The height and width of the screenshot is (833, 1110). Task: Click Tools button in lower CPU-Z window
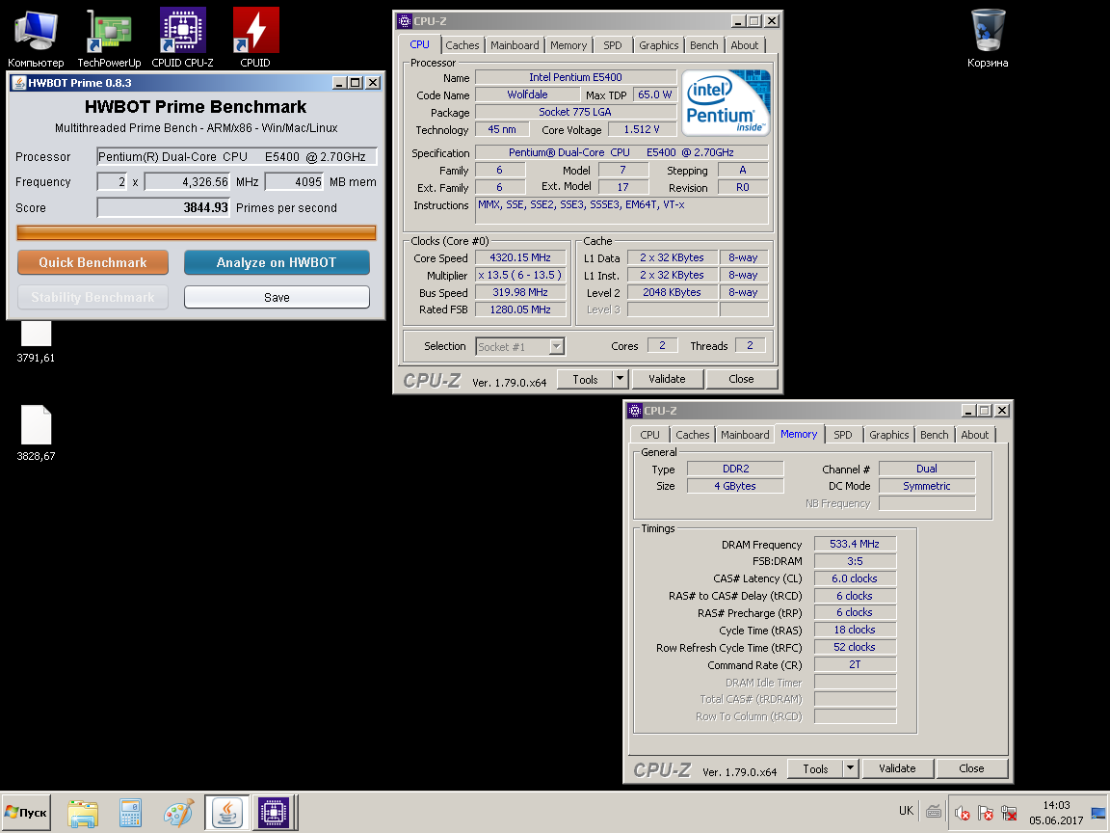[x=815, y=768]
